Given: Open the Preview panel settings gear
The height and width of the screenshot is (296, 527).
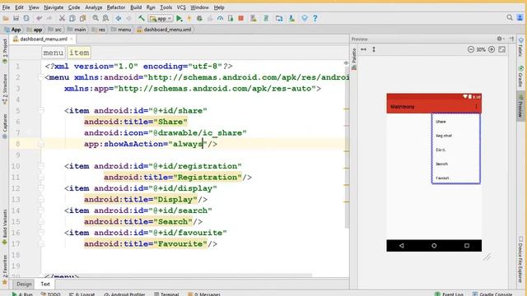Looking at the screenshot, I should [x=500, y=39].
